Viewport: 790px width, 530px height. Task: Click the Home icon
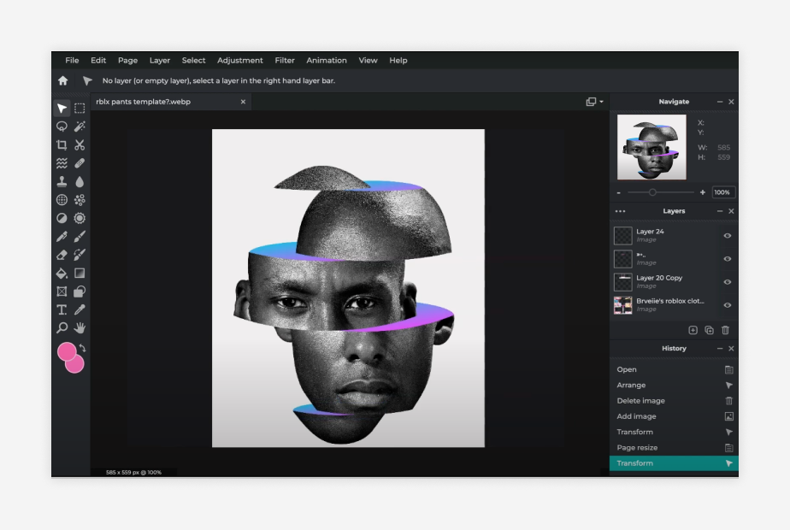(63, 80)
